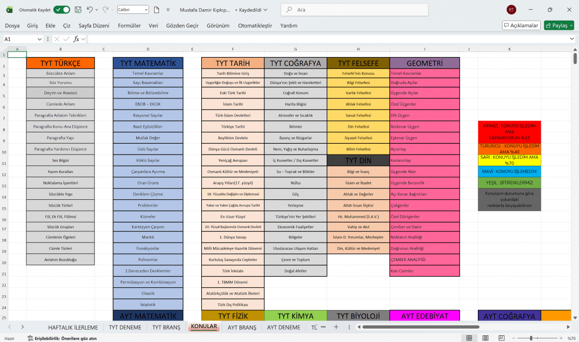
Task: Click the Ara search box
Action: point(355,10)
